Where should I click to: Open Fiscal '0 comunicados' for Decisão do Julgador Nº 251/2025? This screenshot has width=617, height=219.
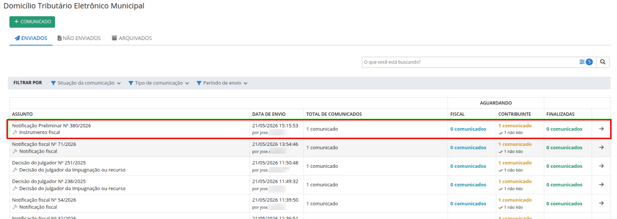coord(468,166)
